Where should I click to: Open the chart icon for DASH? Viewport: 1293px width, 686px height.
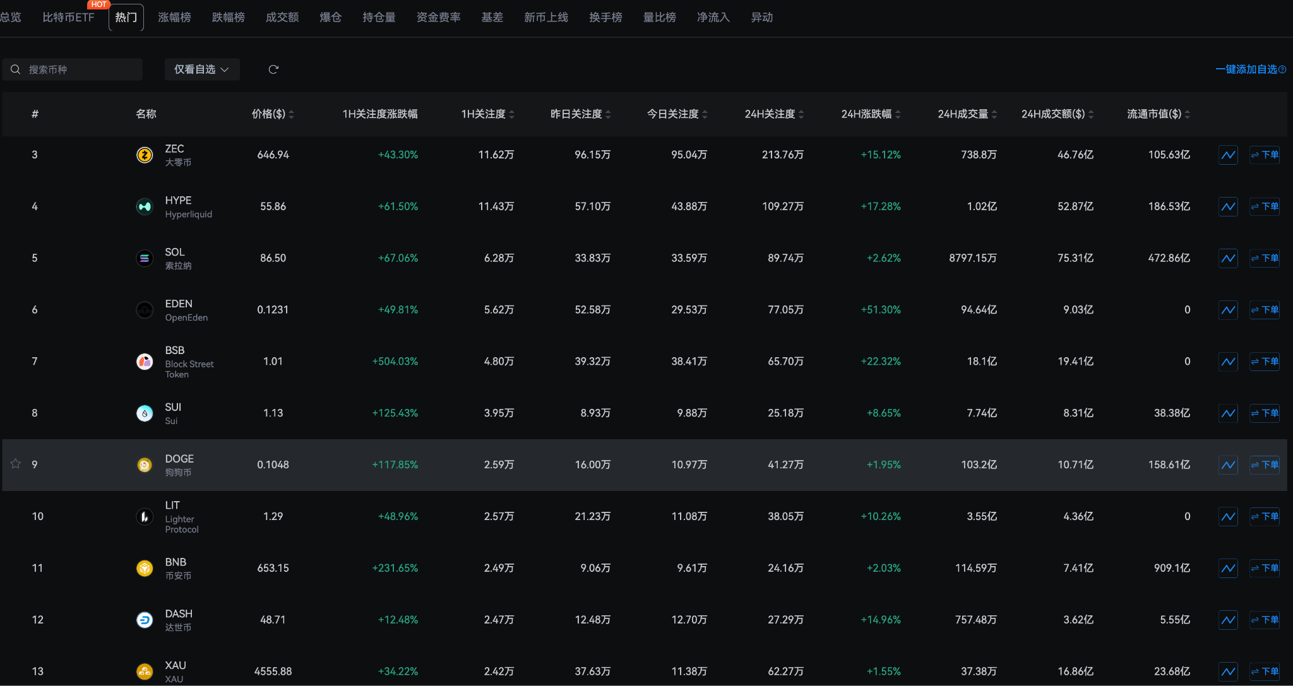[x=1228, y=620]
